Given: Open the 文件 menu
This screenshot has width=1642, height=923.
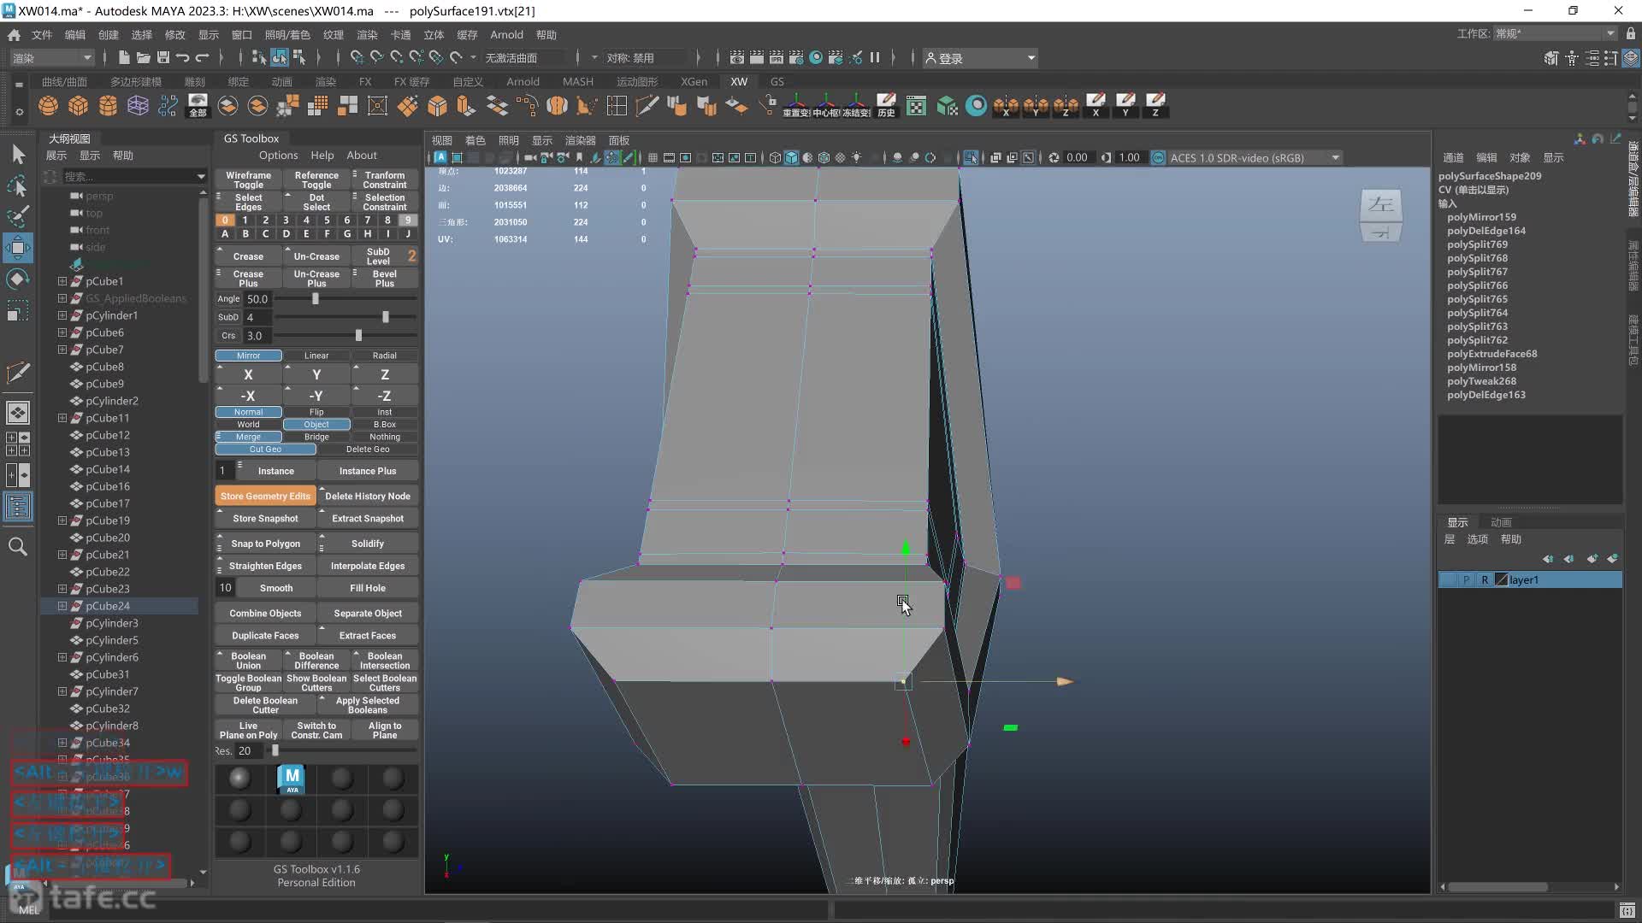Looking at the screenshot, I should 42,35.
